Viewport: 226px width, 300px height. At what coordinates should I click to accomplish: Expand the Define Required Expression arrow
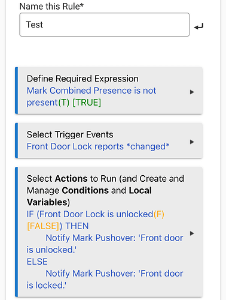click(192, 92)
